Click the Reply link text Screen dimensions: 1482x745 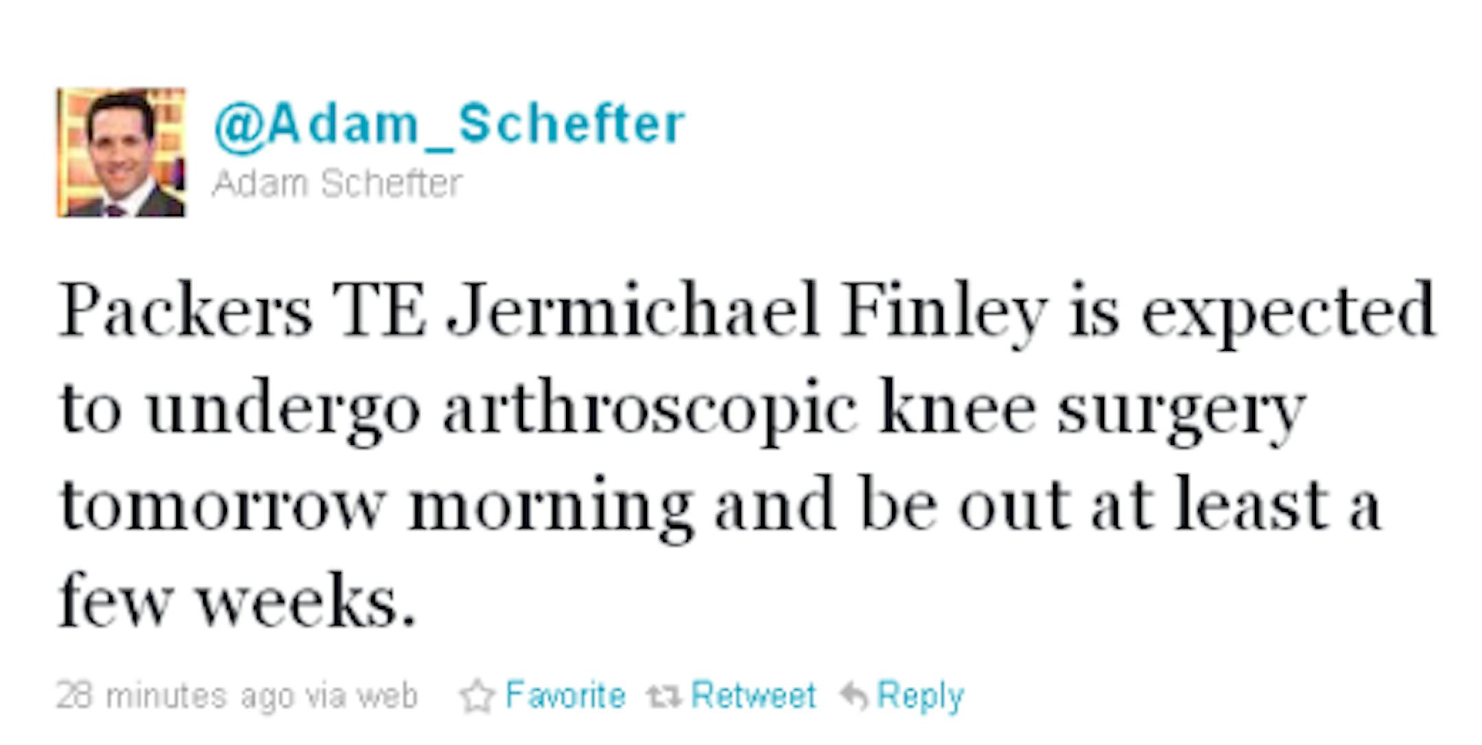tap(921, 696)
